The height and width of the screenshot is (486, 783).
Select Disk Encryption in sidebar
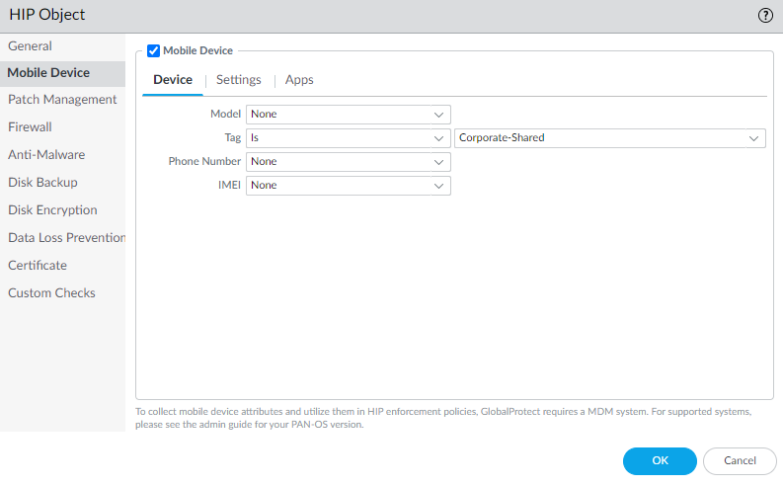tap(52, 210)
